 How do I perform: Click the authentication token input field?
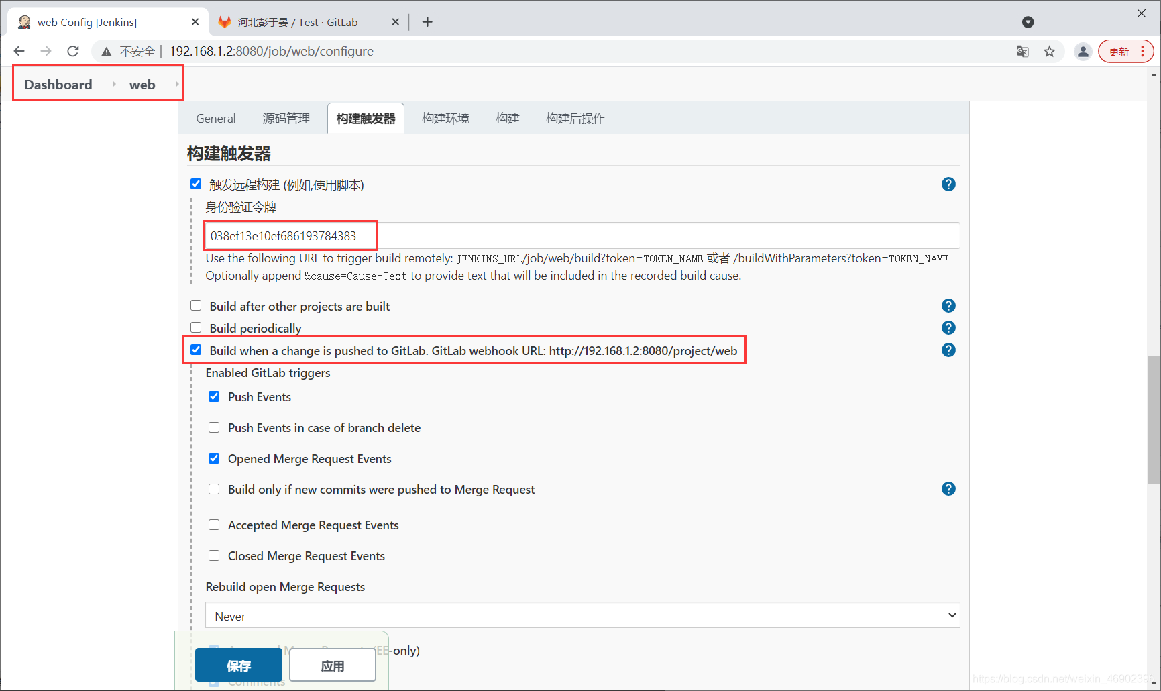582,235
